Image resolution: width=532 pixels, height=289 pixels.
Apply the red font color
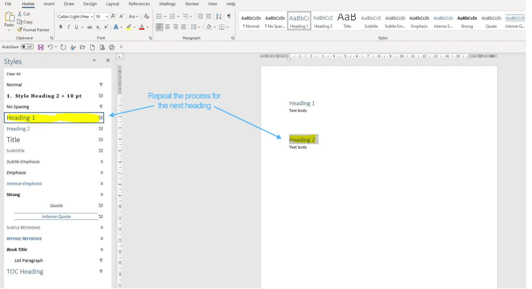click(142, 27)
